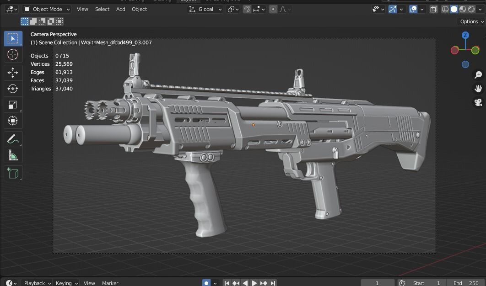The width and height of the screenshot is (486, 286).
Task: Toggle X-ray mode
Action: 433,9
